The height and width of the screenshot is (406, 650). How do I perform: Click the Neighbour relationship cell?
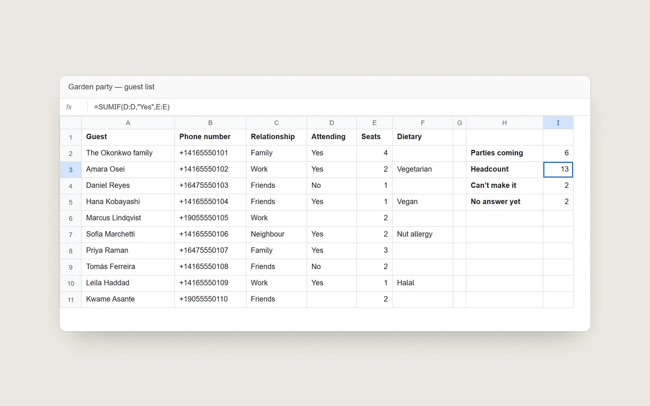coord(276,234)
